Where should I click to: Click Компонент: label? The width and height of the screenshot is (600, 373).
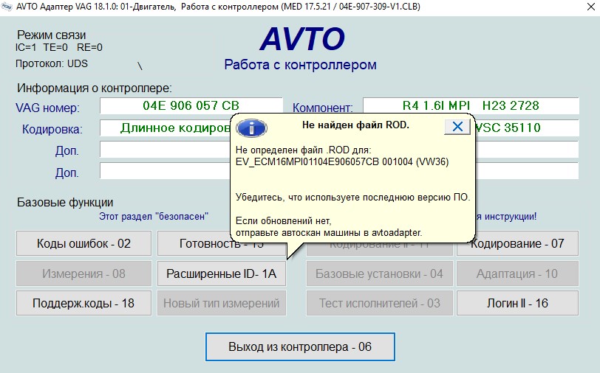[323, 108]
